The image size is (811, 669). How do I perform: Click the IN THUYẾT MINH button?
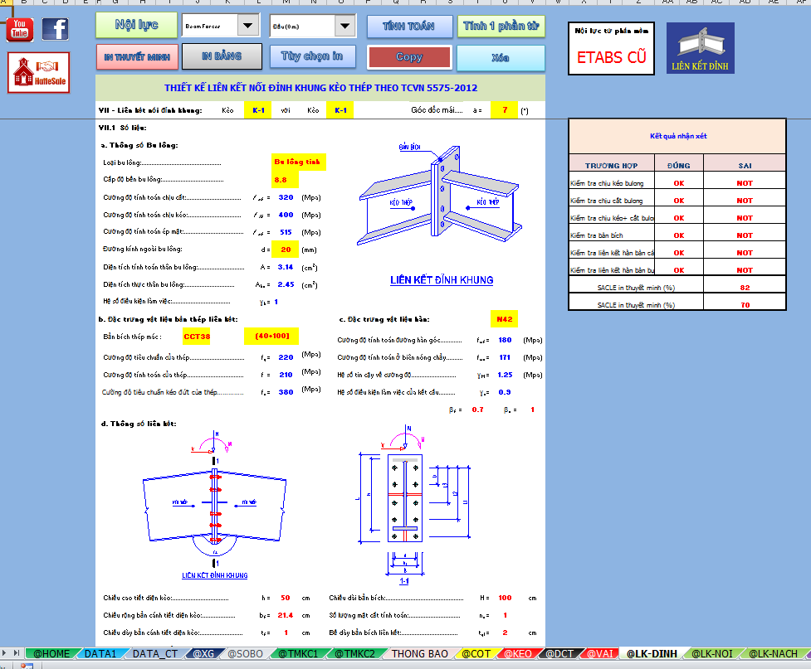tap(137, 57)
